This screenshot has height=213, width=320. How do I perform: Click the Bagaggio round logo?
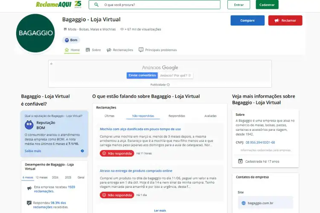tap(35, 33)
